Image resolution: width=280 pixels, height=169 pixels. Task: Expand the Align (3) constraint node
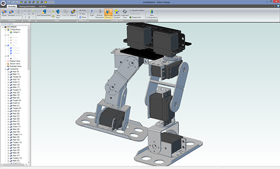8,72
